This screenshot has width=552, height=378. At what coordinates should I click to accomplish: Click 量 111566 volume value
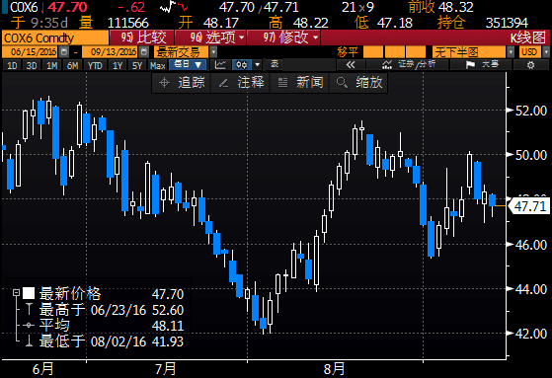pyautogui.click(x=114, y=23)
